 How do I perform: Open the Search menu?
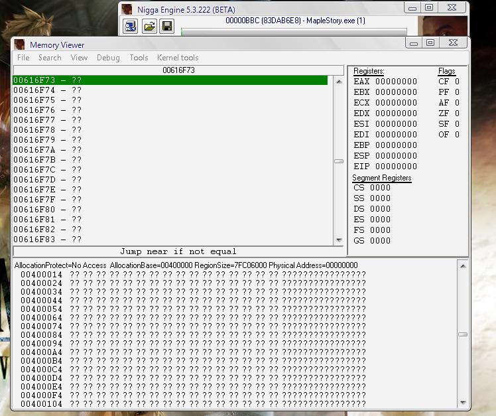50,58
